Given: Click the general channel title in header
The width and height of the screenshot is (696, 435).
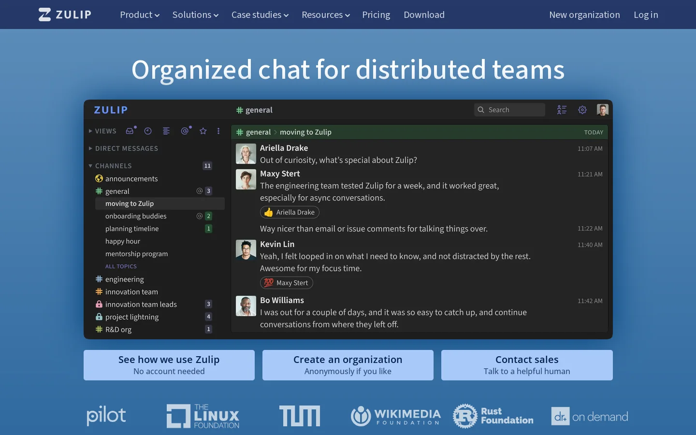Looking at the screenshot, I should 254,110.
